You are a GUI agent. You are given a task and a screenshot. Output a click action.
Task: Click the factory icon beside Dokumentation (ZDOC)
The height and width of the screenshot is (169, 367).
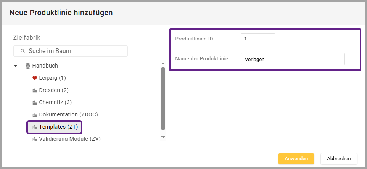pos(35,115)
